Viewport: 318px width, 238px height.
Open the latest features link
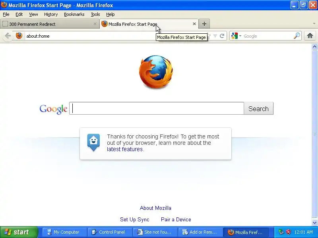125,149
